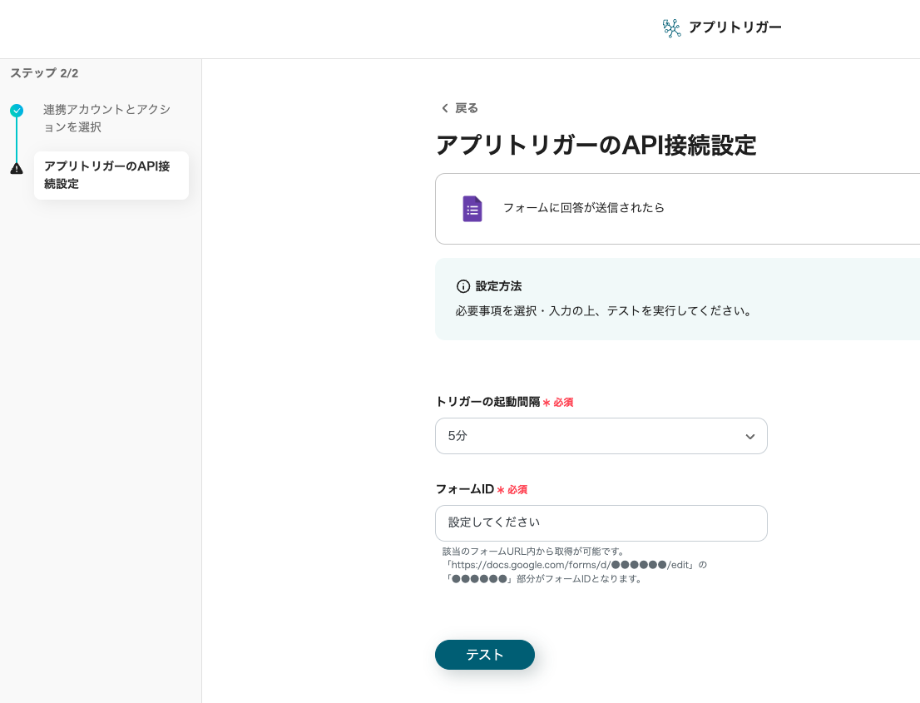This screenshot has height=703, width=920.
Task: Go back using the 戻る link
Action: click(x=466, y=108)
